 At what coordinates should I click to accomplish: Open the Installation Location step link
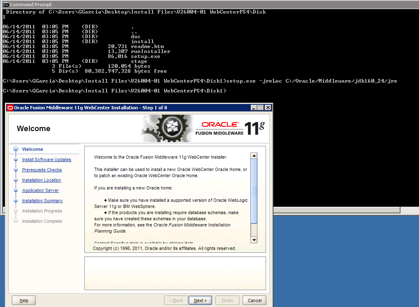tap(41, 180)
